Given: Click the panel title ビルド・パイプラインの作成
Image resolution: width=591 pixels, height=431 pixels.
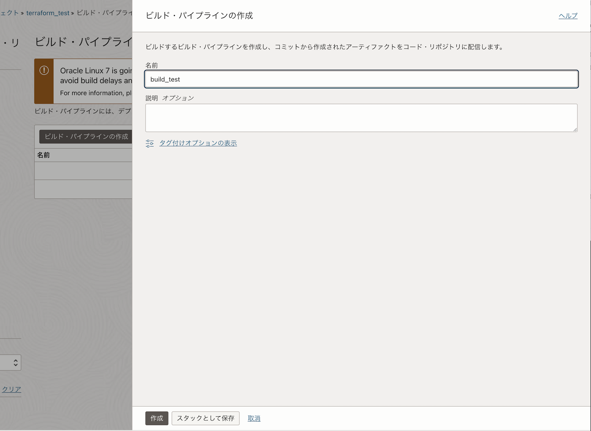Looking at the screenshot, I should 199,16.
